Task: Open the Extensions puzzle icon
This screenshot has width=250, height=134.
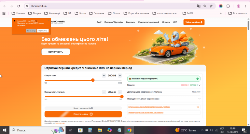Action: click(x=228, y=6)
